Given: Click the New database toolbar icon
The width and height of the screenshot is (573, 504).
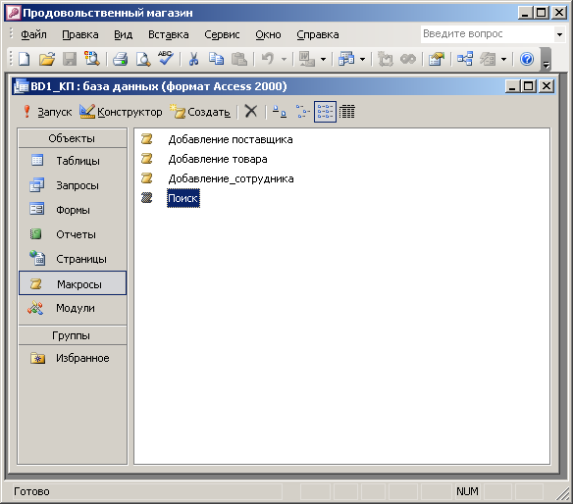Looking at the screenshot, I should (x=25, y=59).
